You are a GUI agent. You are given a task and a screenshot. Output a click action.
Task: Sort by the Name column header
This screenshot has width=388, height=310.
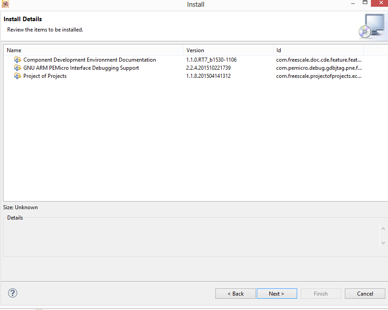coord(94,50)
